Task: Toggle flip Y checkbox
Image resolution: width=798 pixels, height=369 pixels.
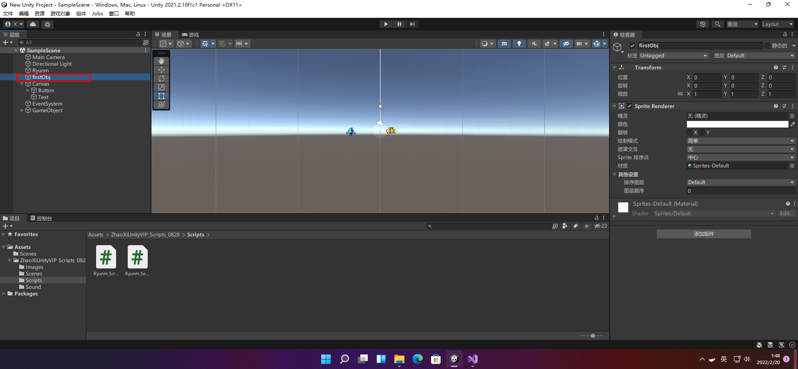Action: point(702,133)
